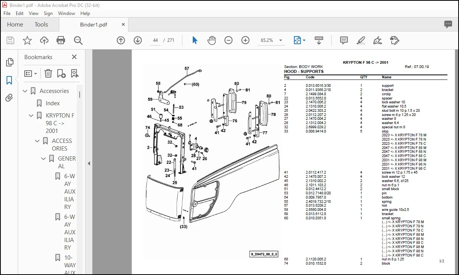Click the Save file icon
Viewport: 459px width, 275px height.
(10, 40)
